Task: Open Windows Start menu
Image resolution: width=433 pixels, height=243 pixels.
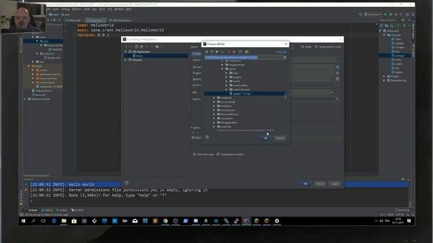Action: pyautogui.click(x=23, y=221)
